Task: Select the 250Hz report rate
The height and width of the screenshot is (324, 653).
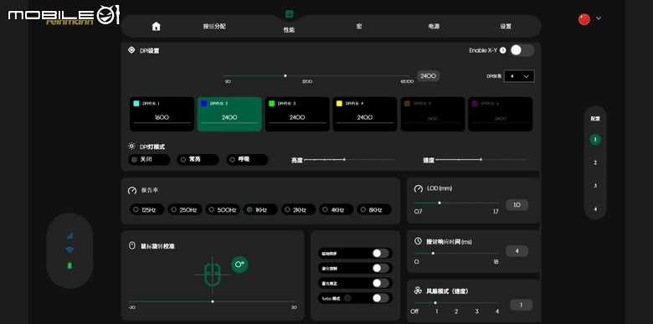Action: 184,209
